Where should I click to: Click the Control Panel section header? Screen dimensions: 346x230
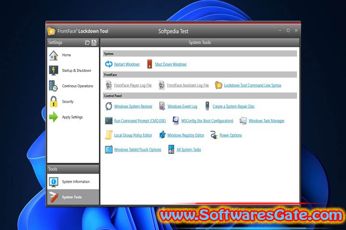pos(200,96)
